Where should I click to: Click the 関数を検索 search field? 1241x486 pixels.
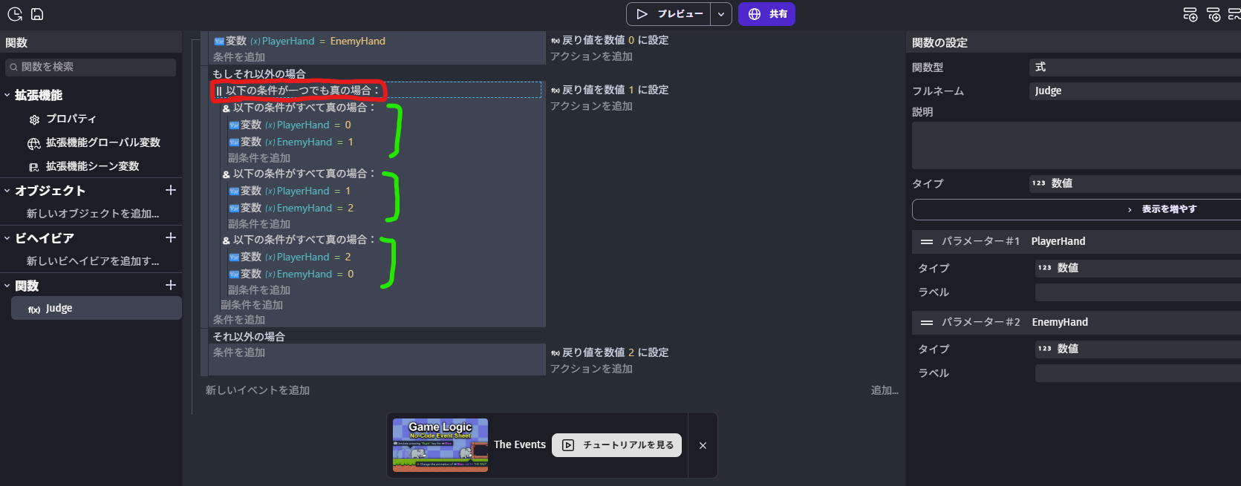pyautogui.click(x=91, y=67)
